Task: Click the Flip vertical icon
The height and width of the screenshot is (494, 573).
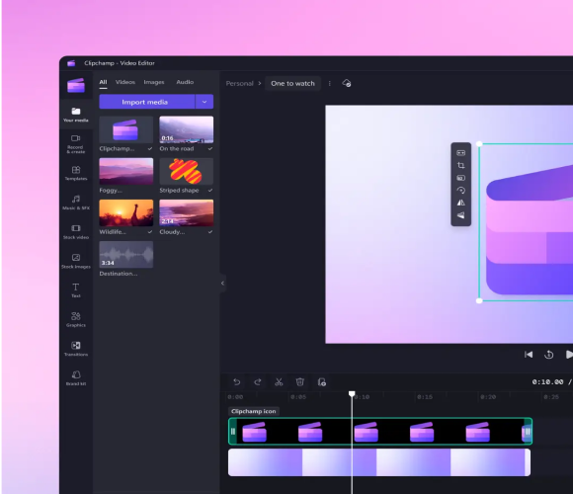Action: [460, 215]
